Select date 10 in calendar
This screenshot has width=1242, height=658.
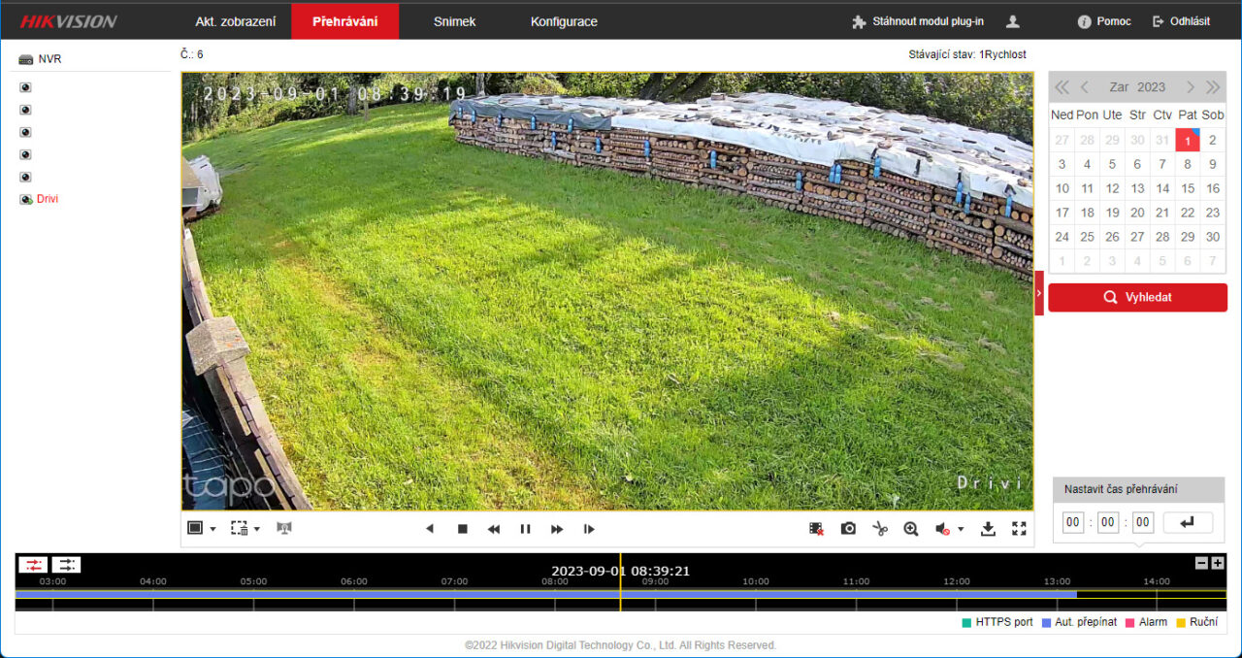pyautogui.click(x=1062, y=188)
